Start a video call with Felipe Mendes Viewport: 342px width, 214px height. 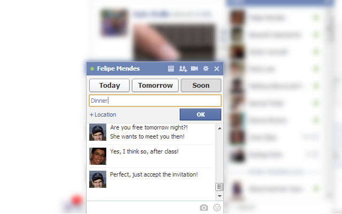[194, 68]
